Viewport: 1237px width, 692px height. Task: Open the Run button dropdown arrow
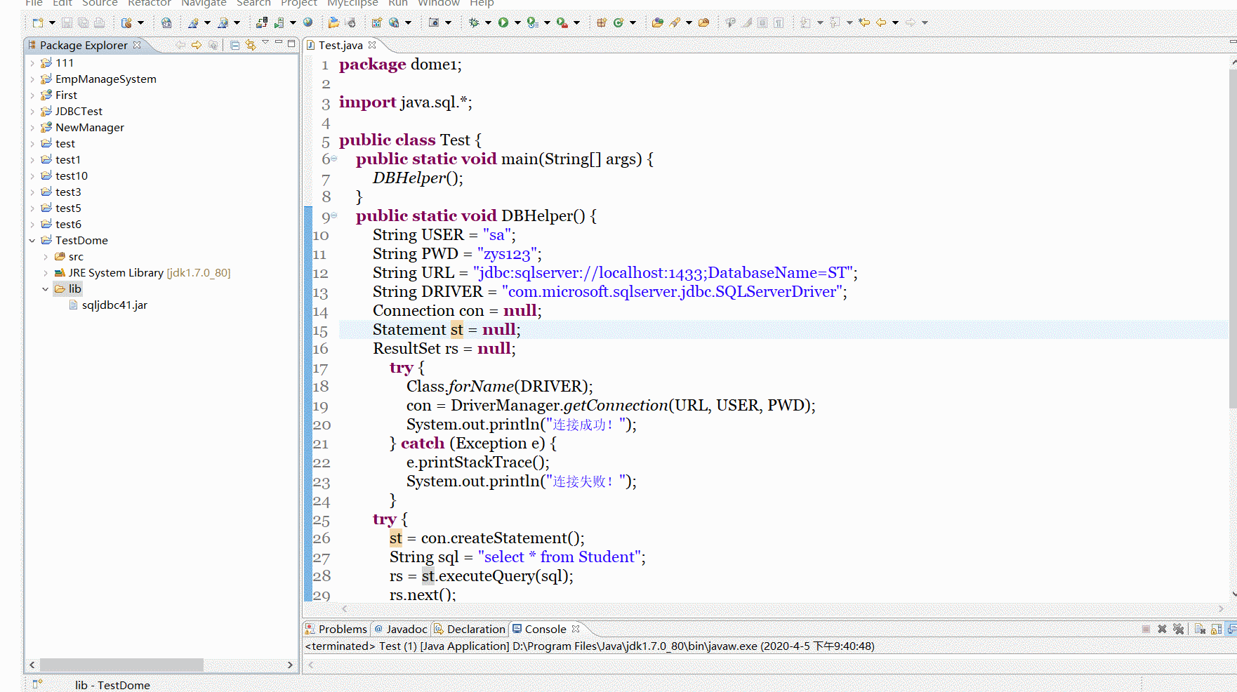(x=517, y=22)
